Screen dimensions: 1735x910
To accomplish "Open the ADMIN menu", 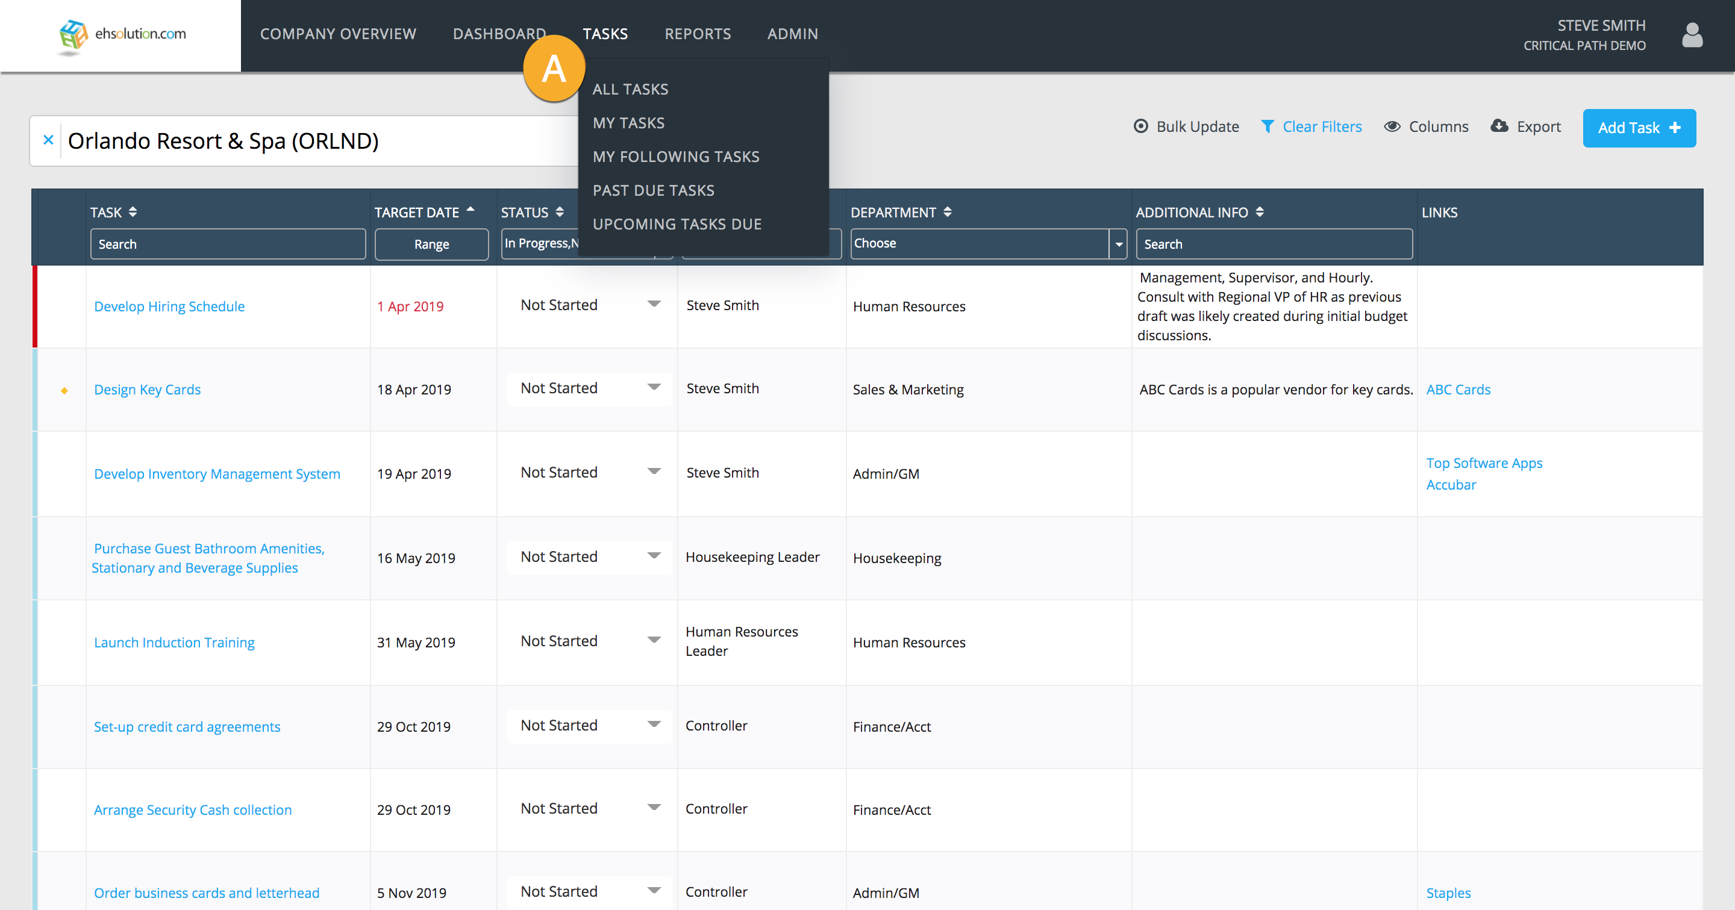I will point(792,34).
